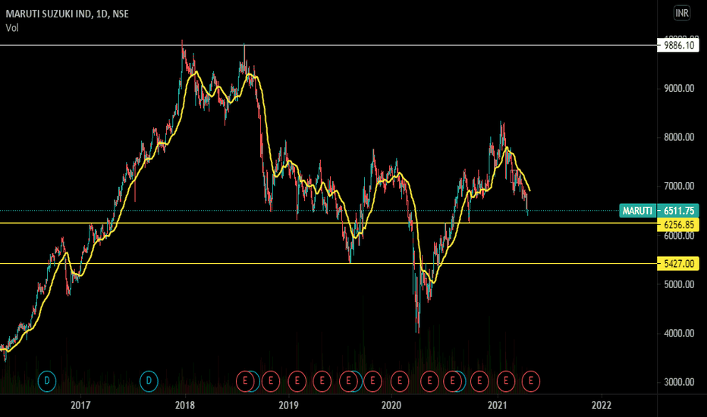Select the 6256.85 yellow price label
The width and height of the screenshot is (707, 417).
tap(678, 224)
